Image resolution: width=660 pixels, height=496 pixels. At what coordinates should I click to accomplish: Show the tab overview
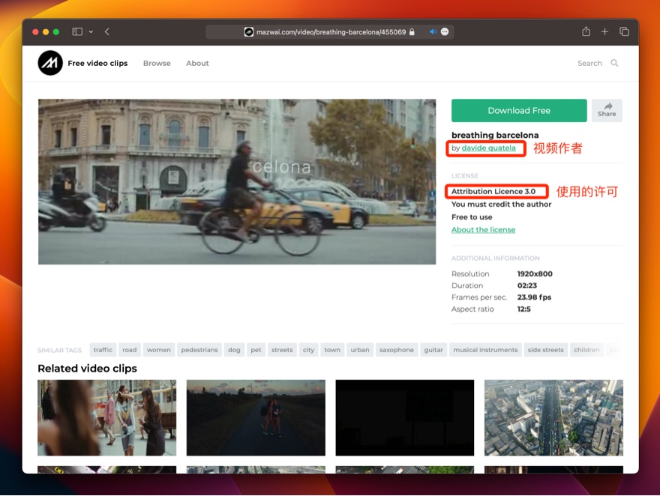(x=624, y=32)
